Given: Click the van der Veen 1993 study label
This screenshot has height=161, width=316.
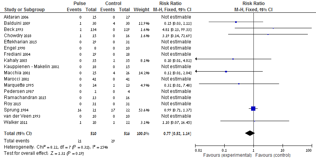Looking at the screenshot, I should [20, 115].
